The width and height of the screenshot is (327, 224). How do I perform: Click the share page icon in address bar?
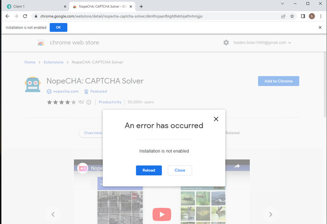click(x=283, y=16)
